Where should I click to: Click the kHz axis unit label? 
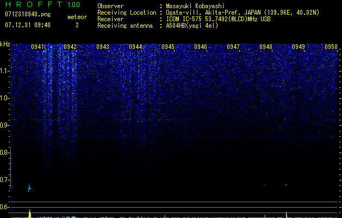(5, 44)
